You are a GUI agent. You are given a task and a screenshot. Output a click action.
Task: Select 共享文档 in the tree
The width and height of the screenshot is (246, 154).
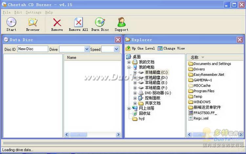click(x=153, y=103)
